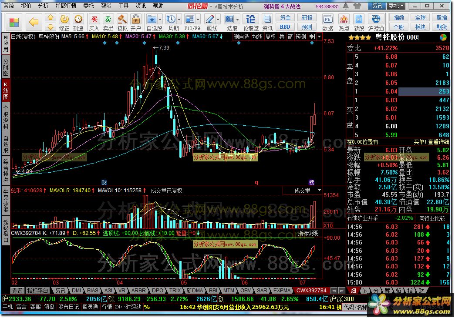Open the 委托 dropdown in title bar

[x=396, y=6]
